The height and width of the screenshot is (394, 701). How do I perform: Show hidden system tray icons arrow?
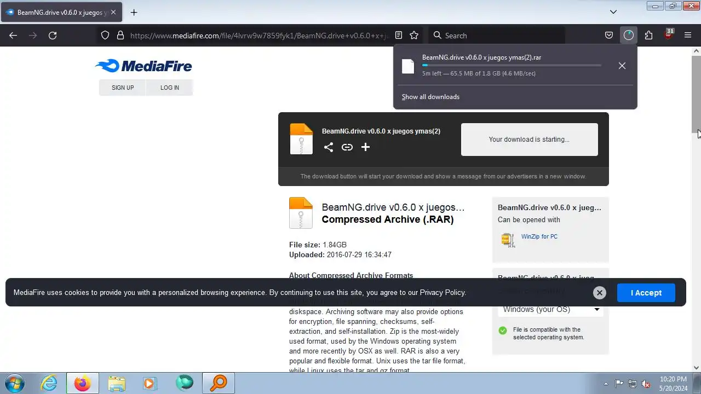[x=606, y=384]
